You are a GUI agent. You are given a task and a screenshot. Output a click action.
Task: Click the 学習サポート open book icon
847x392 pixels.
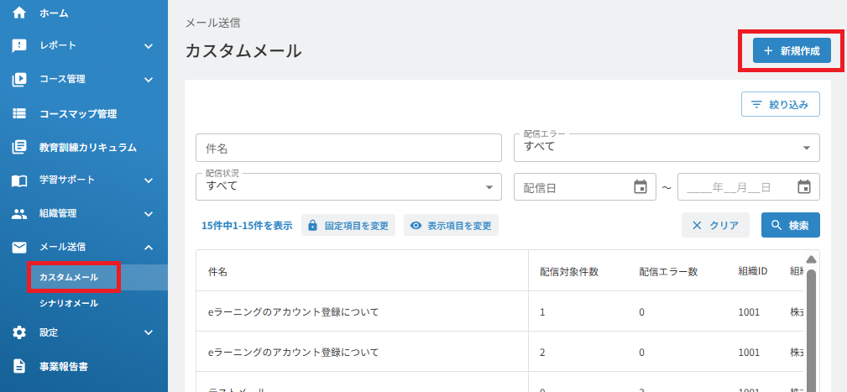pos(19,180)
